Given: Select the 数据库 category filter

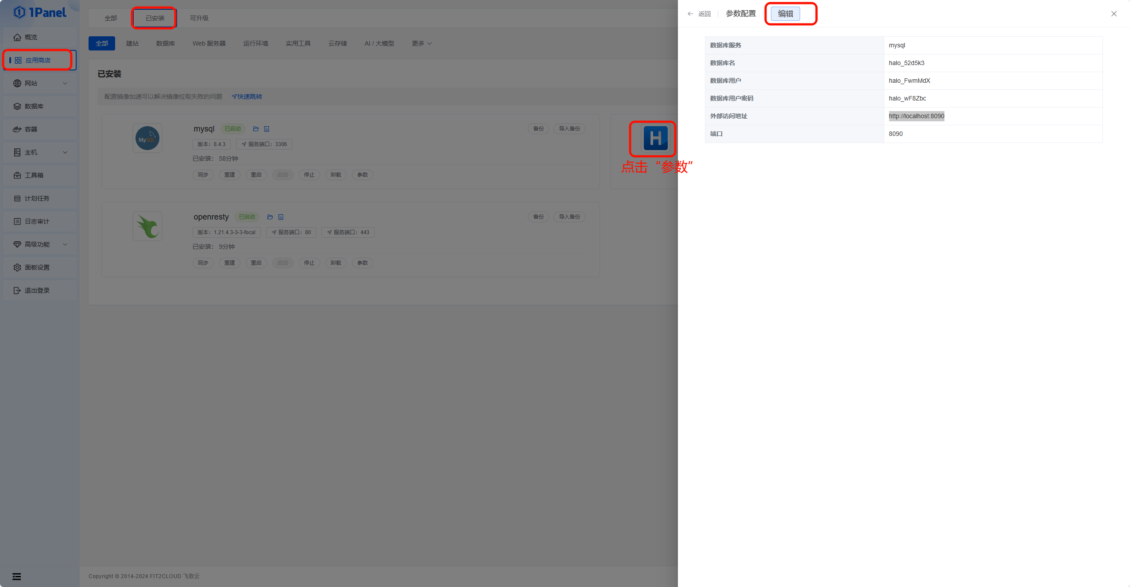Looking at the screenshot, I should 165,43.
